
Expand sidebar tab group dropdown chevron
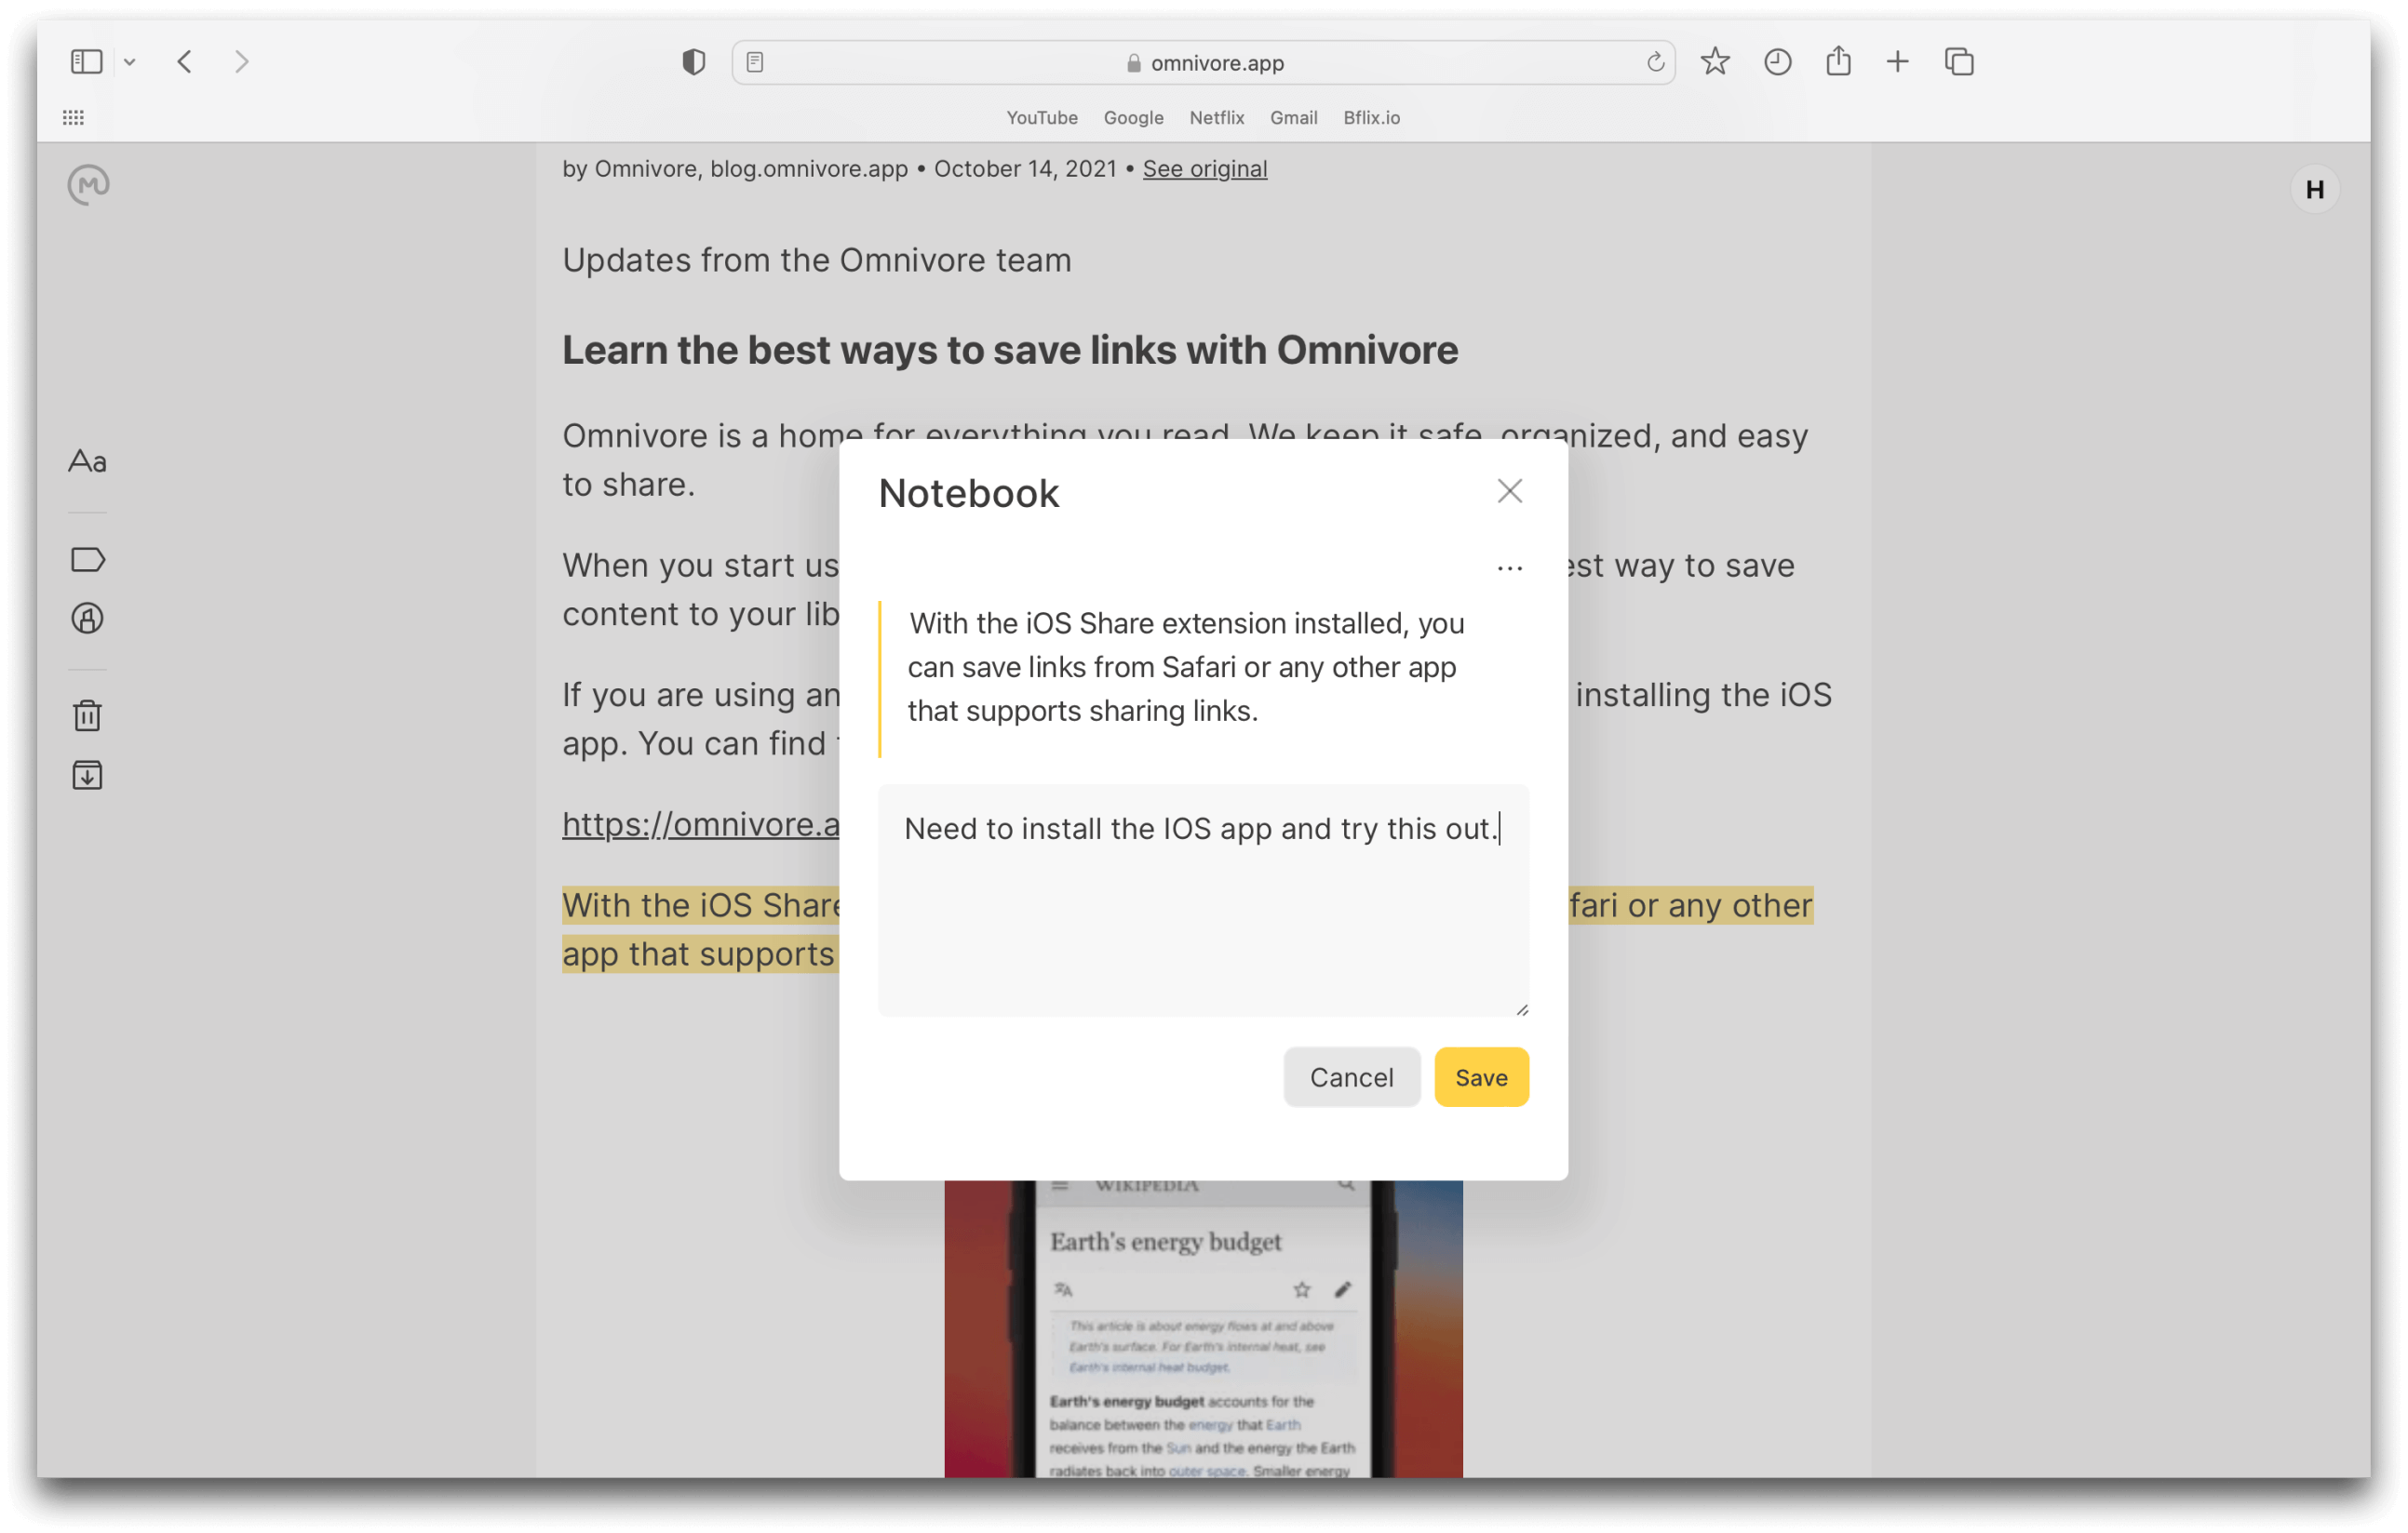click(x=130, y=62)
